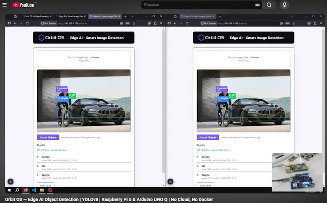Image resolution: width=327 pixels, height=203 pixels.
Task: Go to the YouTube home logo
Action: coord(23,5)
